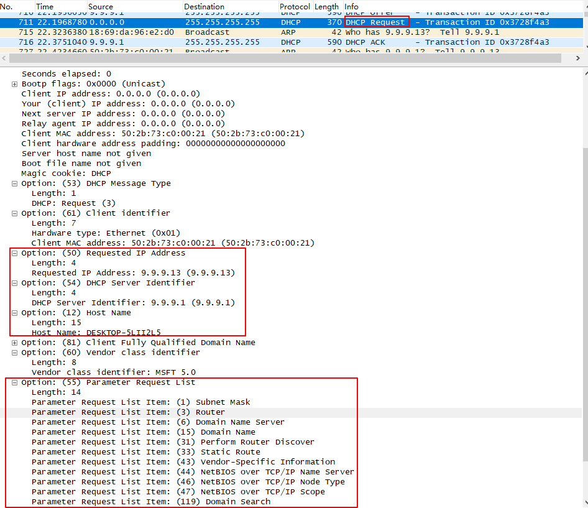This screenshot has height=508, width=588.
Task: Select item (47) NetBIOS over TCP/IP Scope
Action: [178, 492]
